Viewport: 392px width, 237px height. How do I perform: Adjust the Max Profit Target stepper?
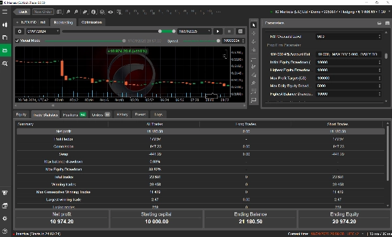380,78
